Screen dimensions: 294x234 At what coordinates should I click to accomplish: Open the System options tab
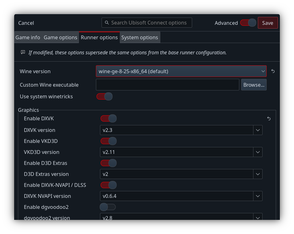(x=140, y=37)
